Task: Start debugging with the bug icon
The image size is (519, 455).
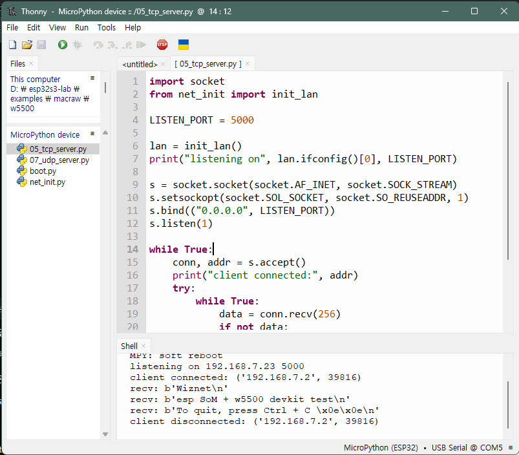Action: point(77,45)
